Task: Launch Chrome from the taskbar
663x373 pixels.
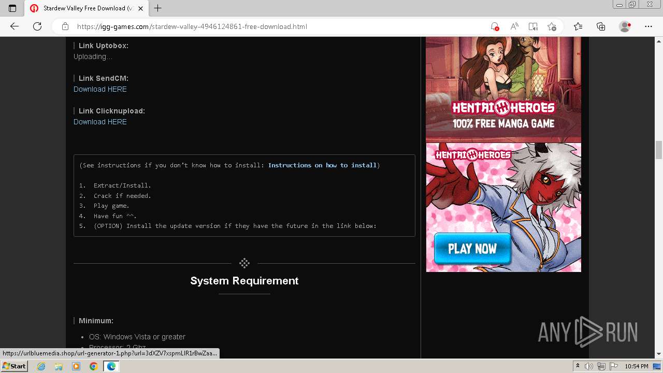Action: pos(93,366)
